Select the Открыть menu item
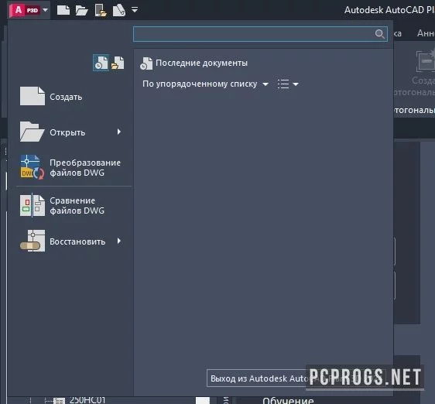The image size is (435, 404). pos(70,132)
